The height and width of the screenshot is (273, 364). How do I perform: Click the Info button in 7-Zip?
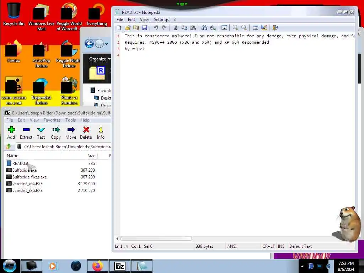point(101,133)
